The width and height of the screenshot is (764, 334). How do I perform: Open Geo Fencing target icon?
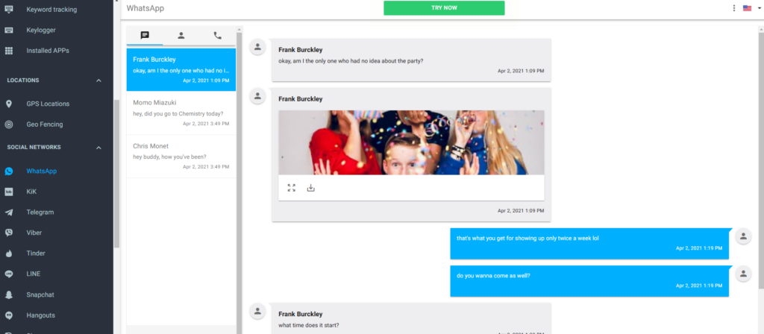click(9, 125)
